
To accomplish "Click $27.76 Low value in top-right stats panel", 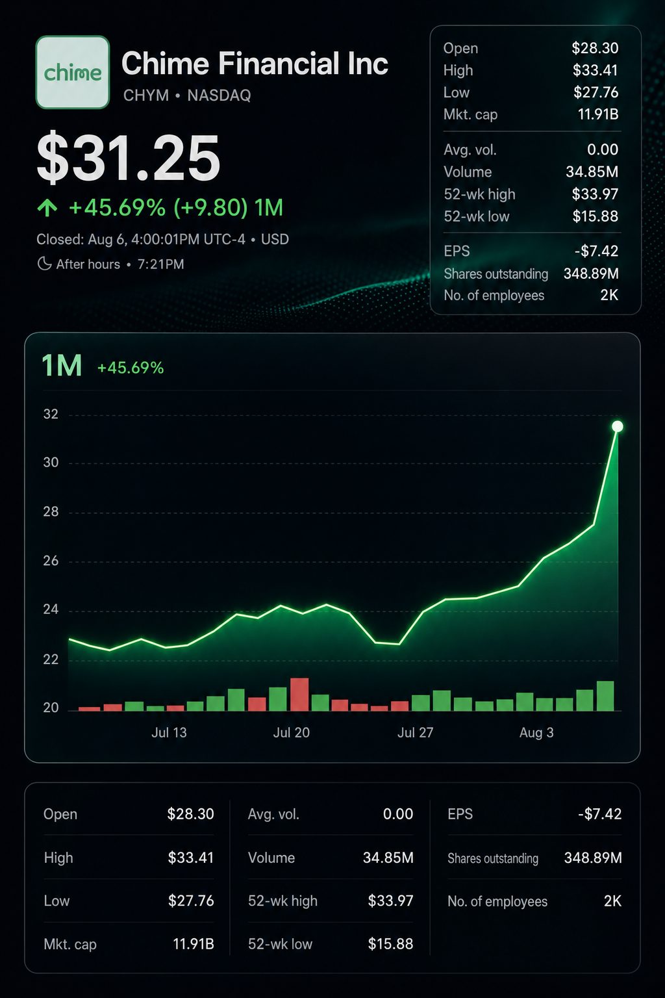I will tap(596, 92).
